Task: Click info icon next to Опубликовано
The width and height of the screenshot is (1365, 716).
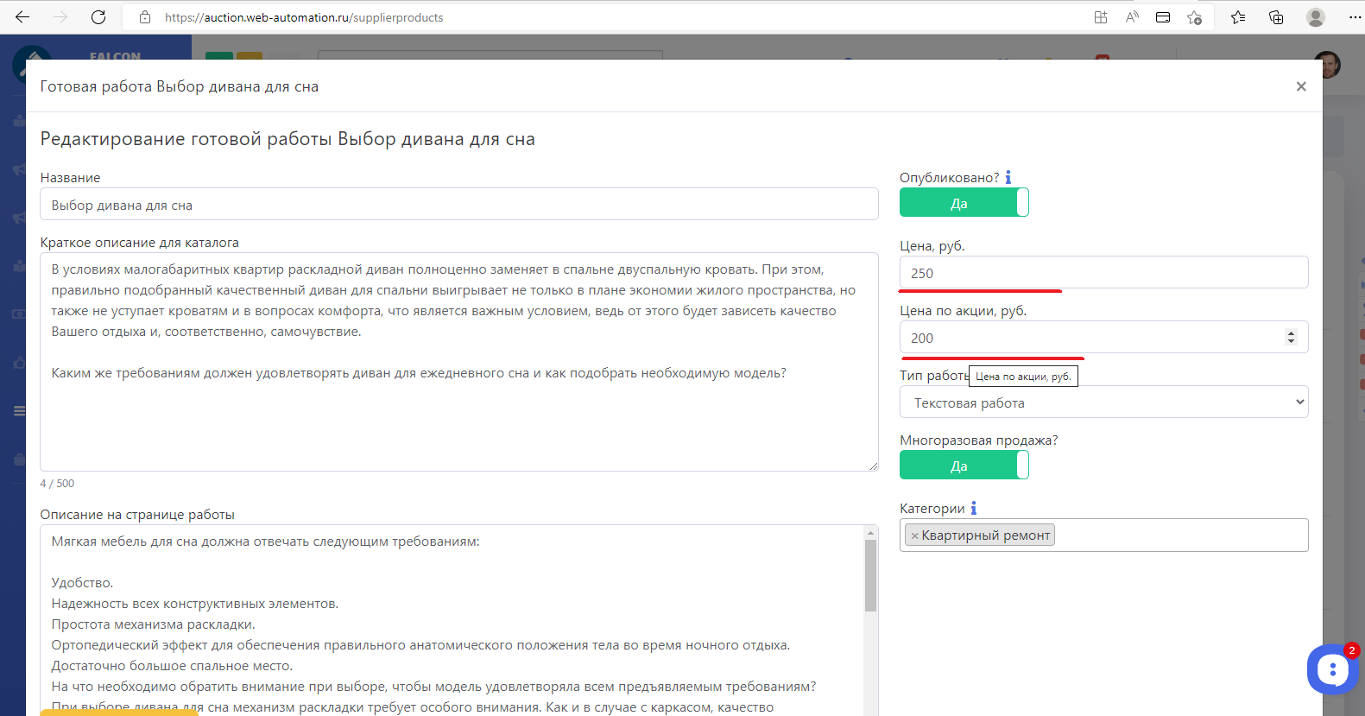Action: pyautogui.click(x=1008, y=177)
